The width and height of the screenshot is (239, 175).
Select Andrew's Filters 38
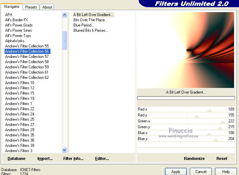pyautogui.click(x=20, y=140)
